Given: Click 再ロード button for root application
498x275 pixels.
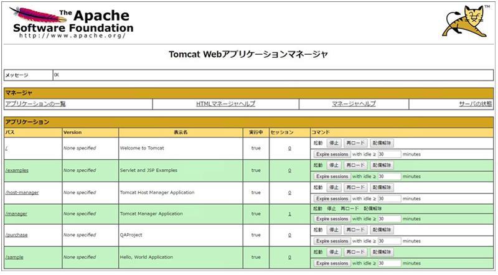Looking at the screenshot, I should (355, 143).
